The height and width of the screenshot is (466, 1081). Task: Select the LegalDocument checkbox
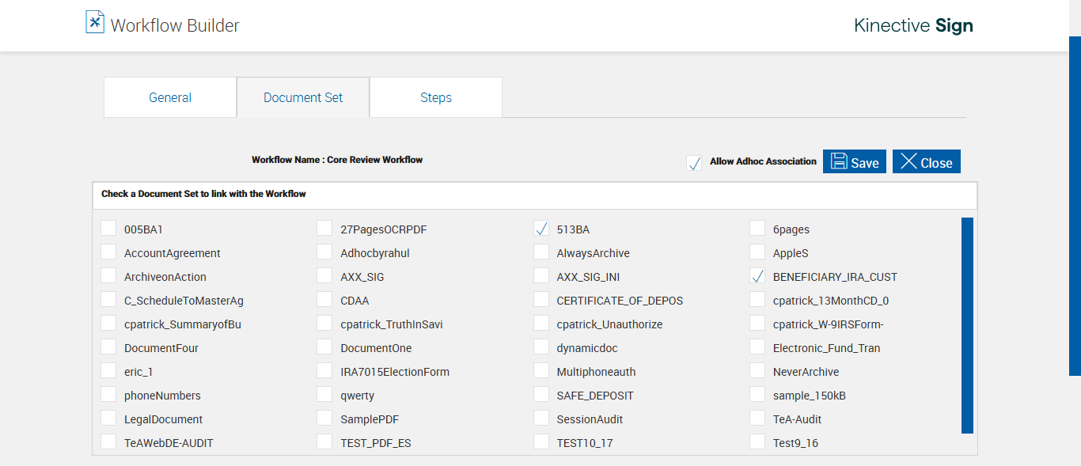[108, 419]
